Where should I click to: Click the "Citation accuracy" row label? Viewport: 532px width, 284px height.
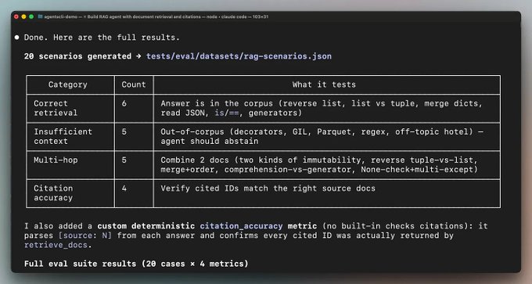53,193
